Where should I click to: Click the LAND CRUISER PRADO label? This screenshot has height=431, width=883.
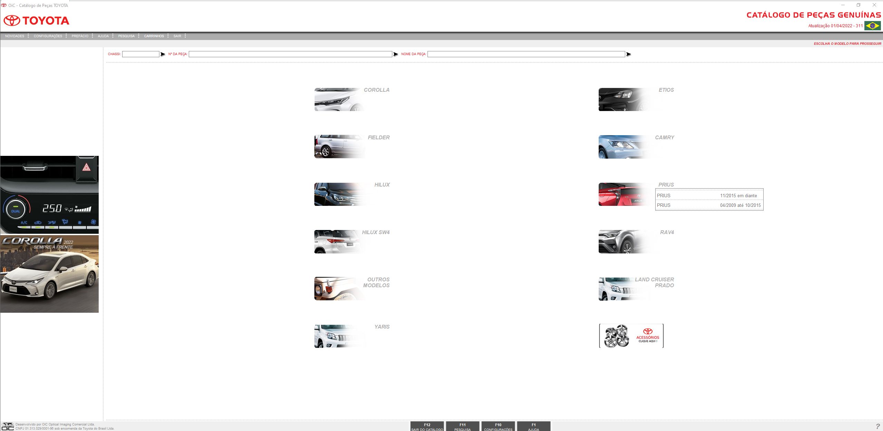(655, 282)
